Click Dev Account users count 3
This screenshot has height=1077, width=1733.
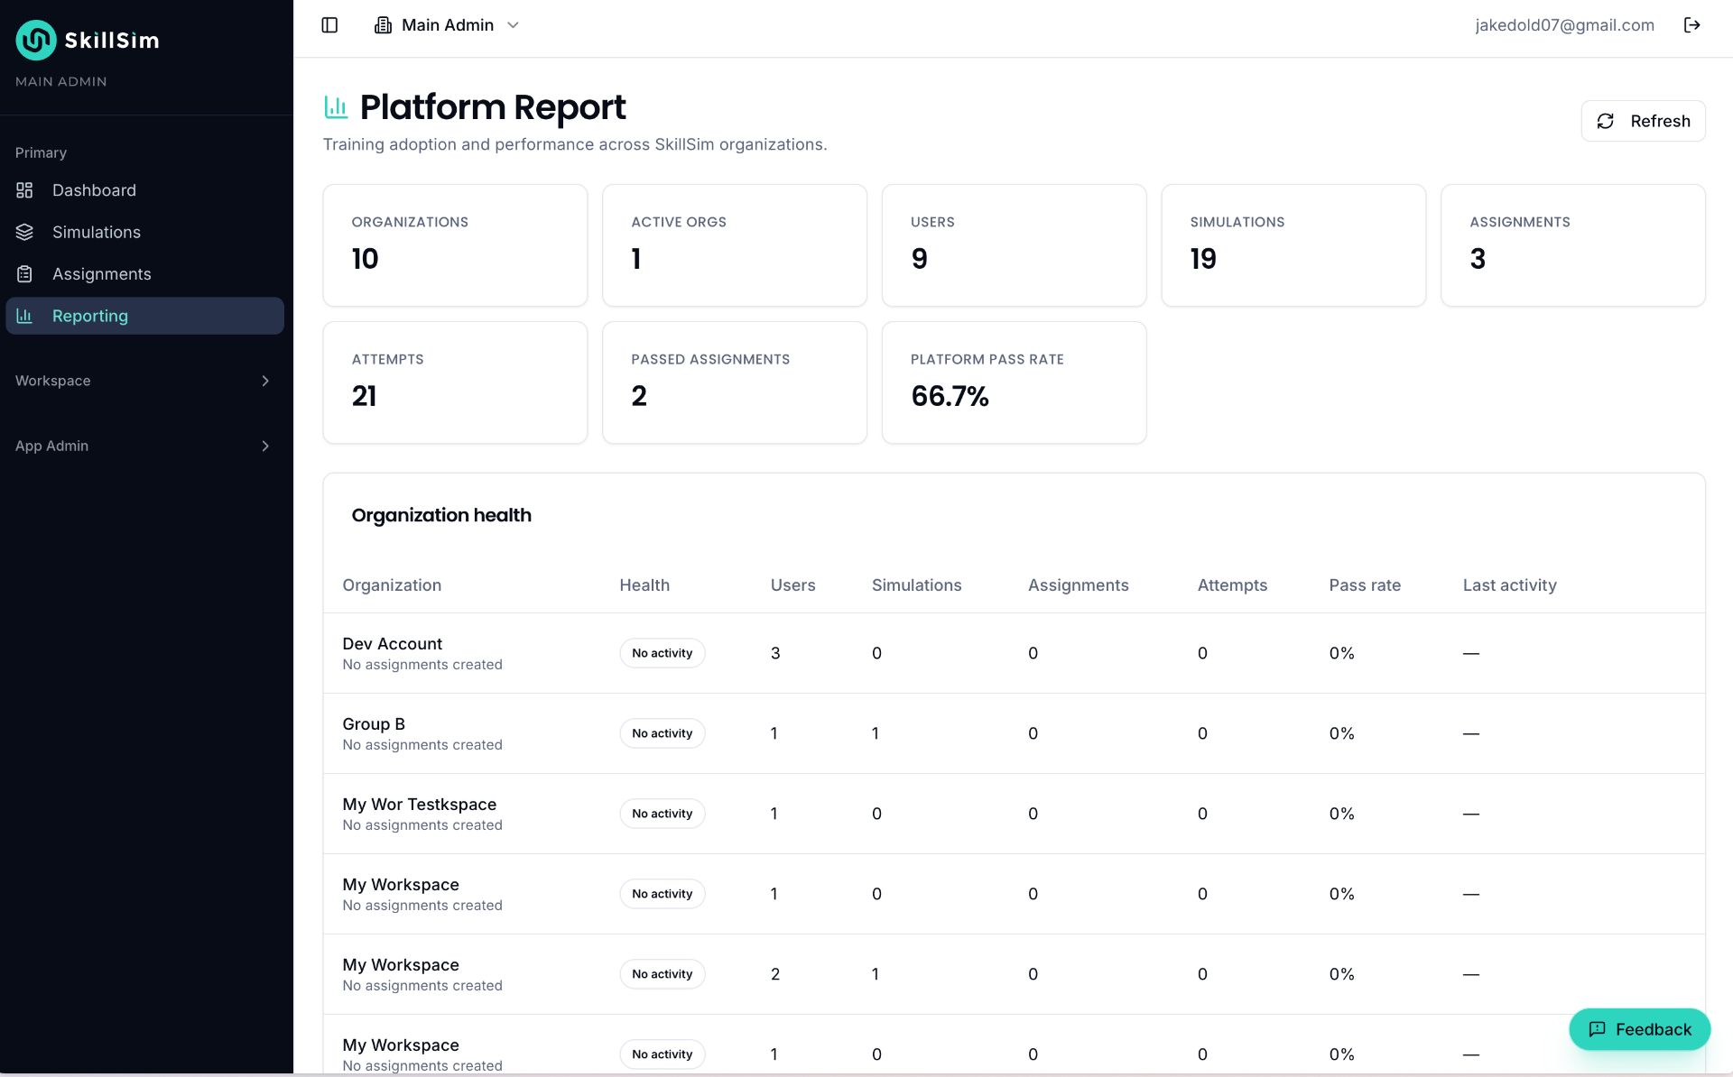click(775, 653)
